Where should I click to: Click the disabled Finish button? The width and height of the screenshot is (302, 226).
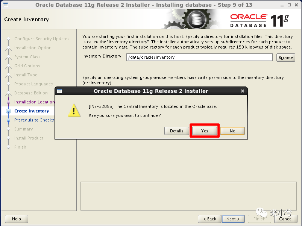pos(259,219)
